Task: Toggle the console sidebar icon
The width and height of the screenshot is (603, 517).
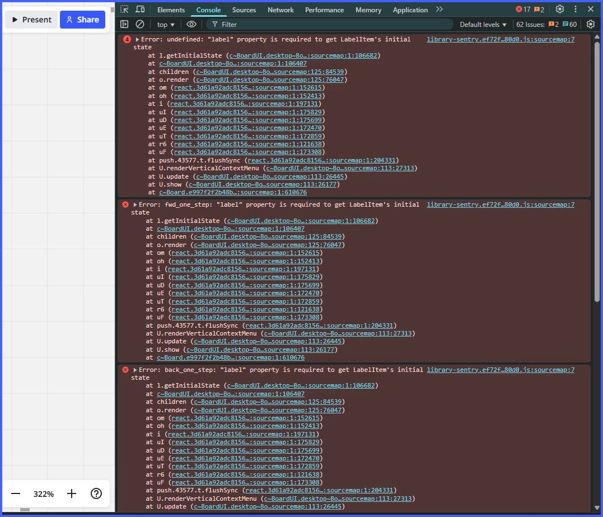Action: pyautogui.click(x=124, y=24)
